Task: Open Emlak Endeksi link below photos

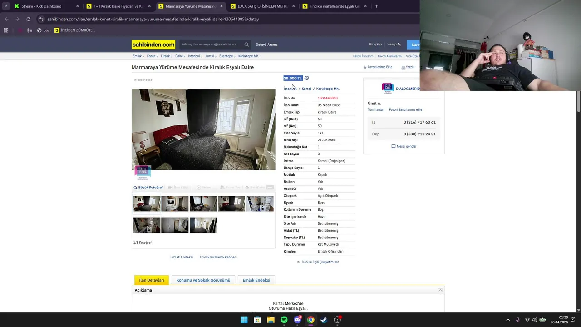Action: (182, 257)
